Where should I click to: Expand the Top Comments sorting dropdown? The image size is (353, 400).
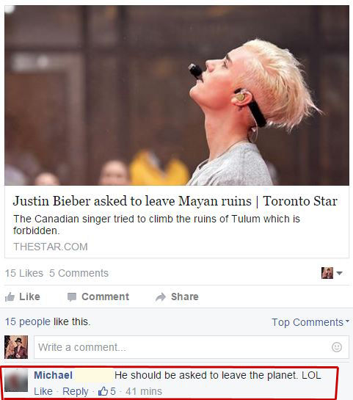(x=310, y=322)
